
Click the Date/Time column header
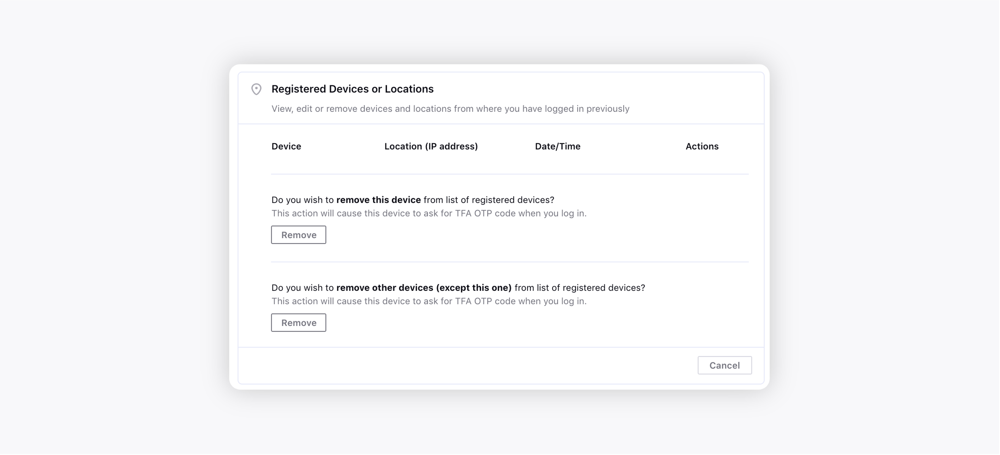click(558, 146)
